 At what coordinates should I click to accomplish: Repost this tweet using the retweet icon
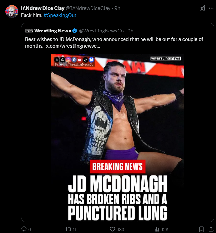point(68,229)
